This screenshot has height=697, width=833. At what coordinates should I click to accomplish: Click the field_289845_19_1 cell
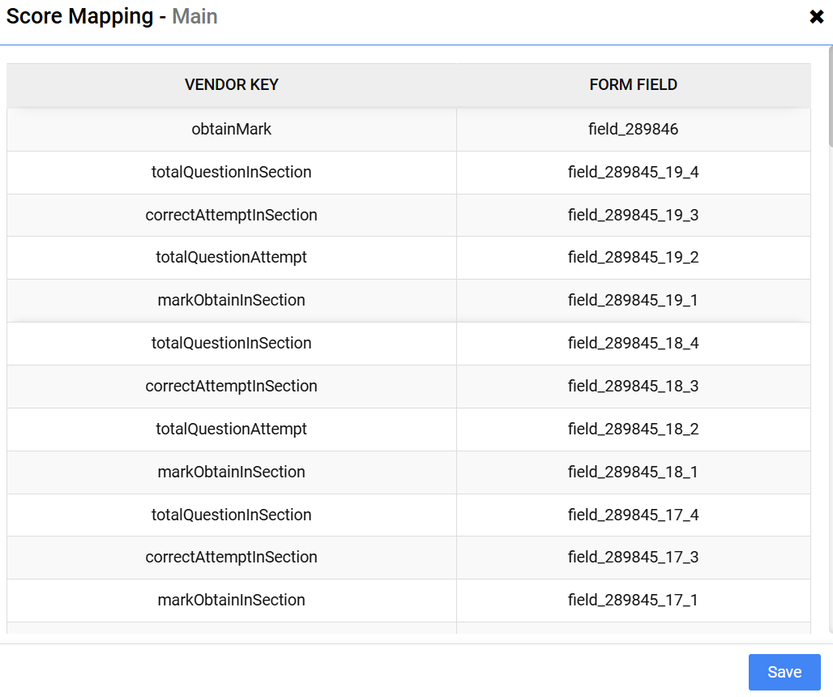[x=633, y=300]
